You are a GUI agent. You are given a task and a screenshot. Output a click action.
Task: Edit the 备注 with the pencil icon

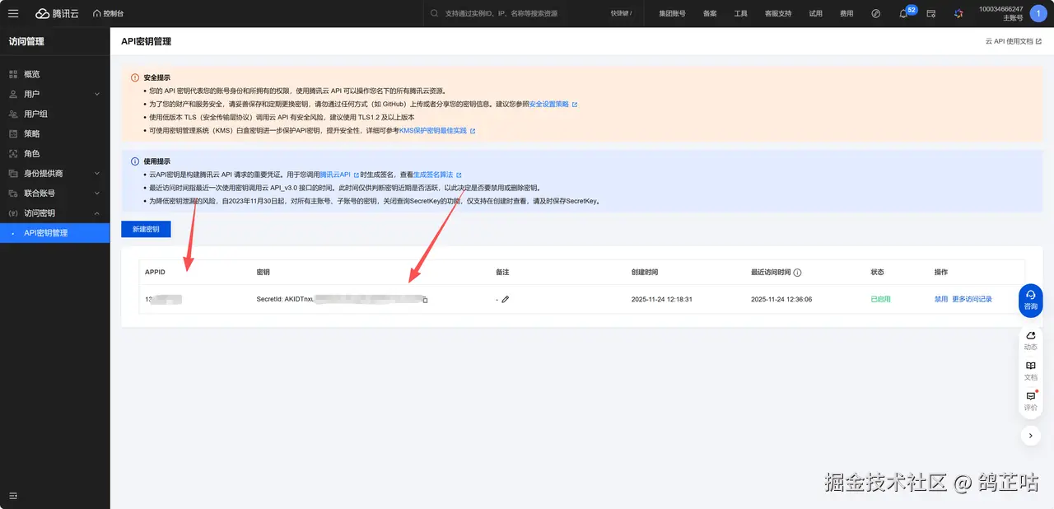click(506, 299)
